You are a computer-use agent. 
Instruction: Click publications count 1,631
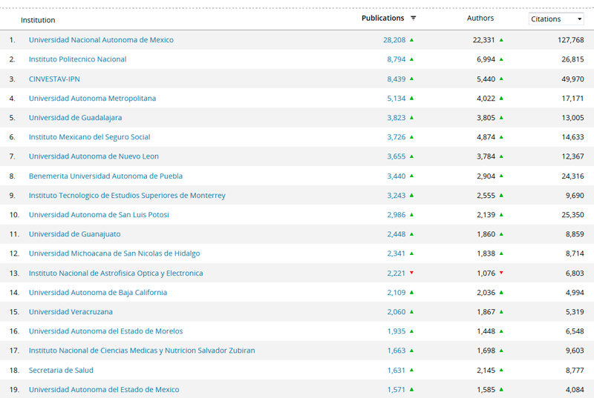[396, 370]
